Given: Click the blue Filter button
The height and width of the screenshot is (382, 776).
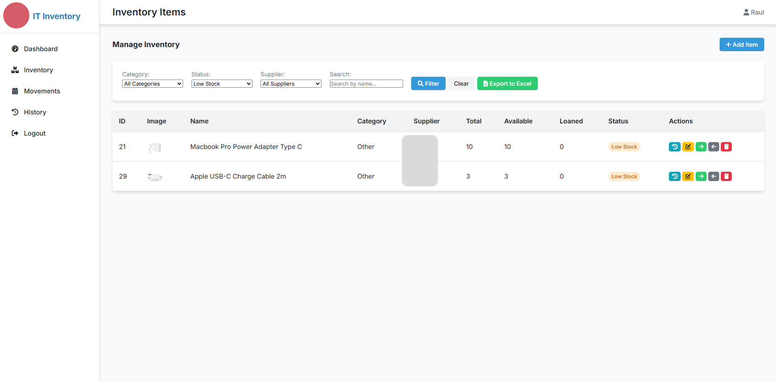Looking at the screenshot, I should (x=428, y=84).
